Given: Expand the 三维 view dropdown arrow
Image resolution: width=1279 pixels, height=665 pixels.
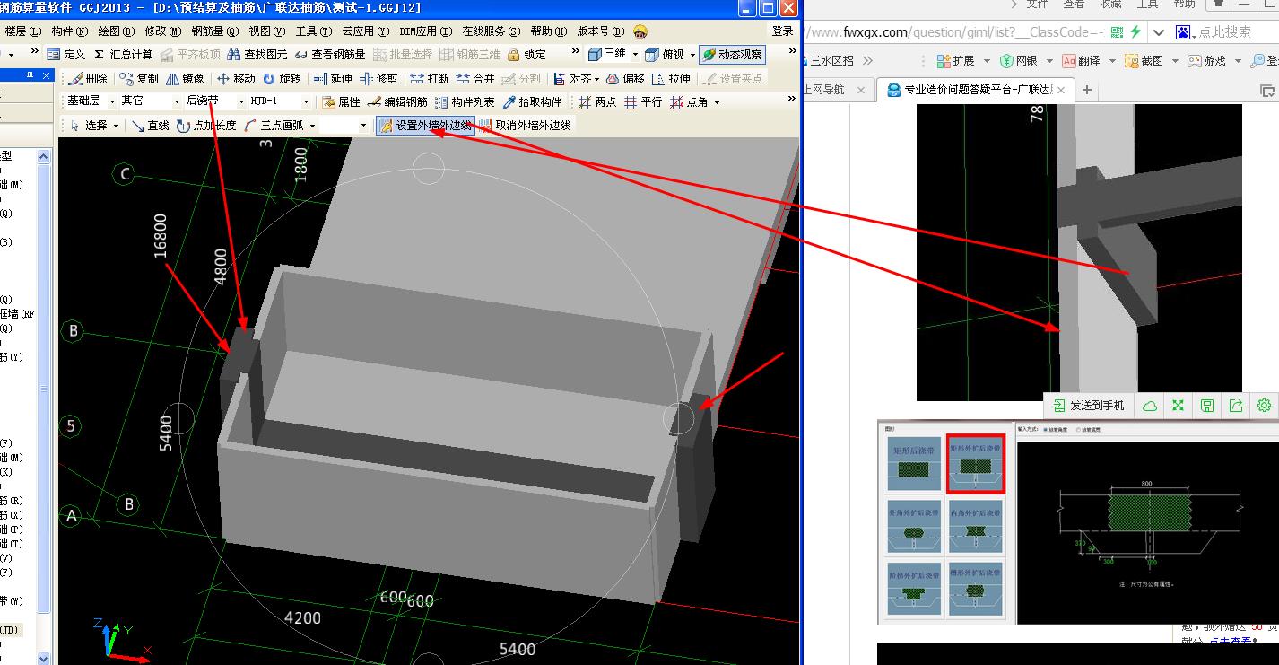Looking at the screenshot, I should point(635,56).
